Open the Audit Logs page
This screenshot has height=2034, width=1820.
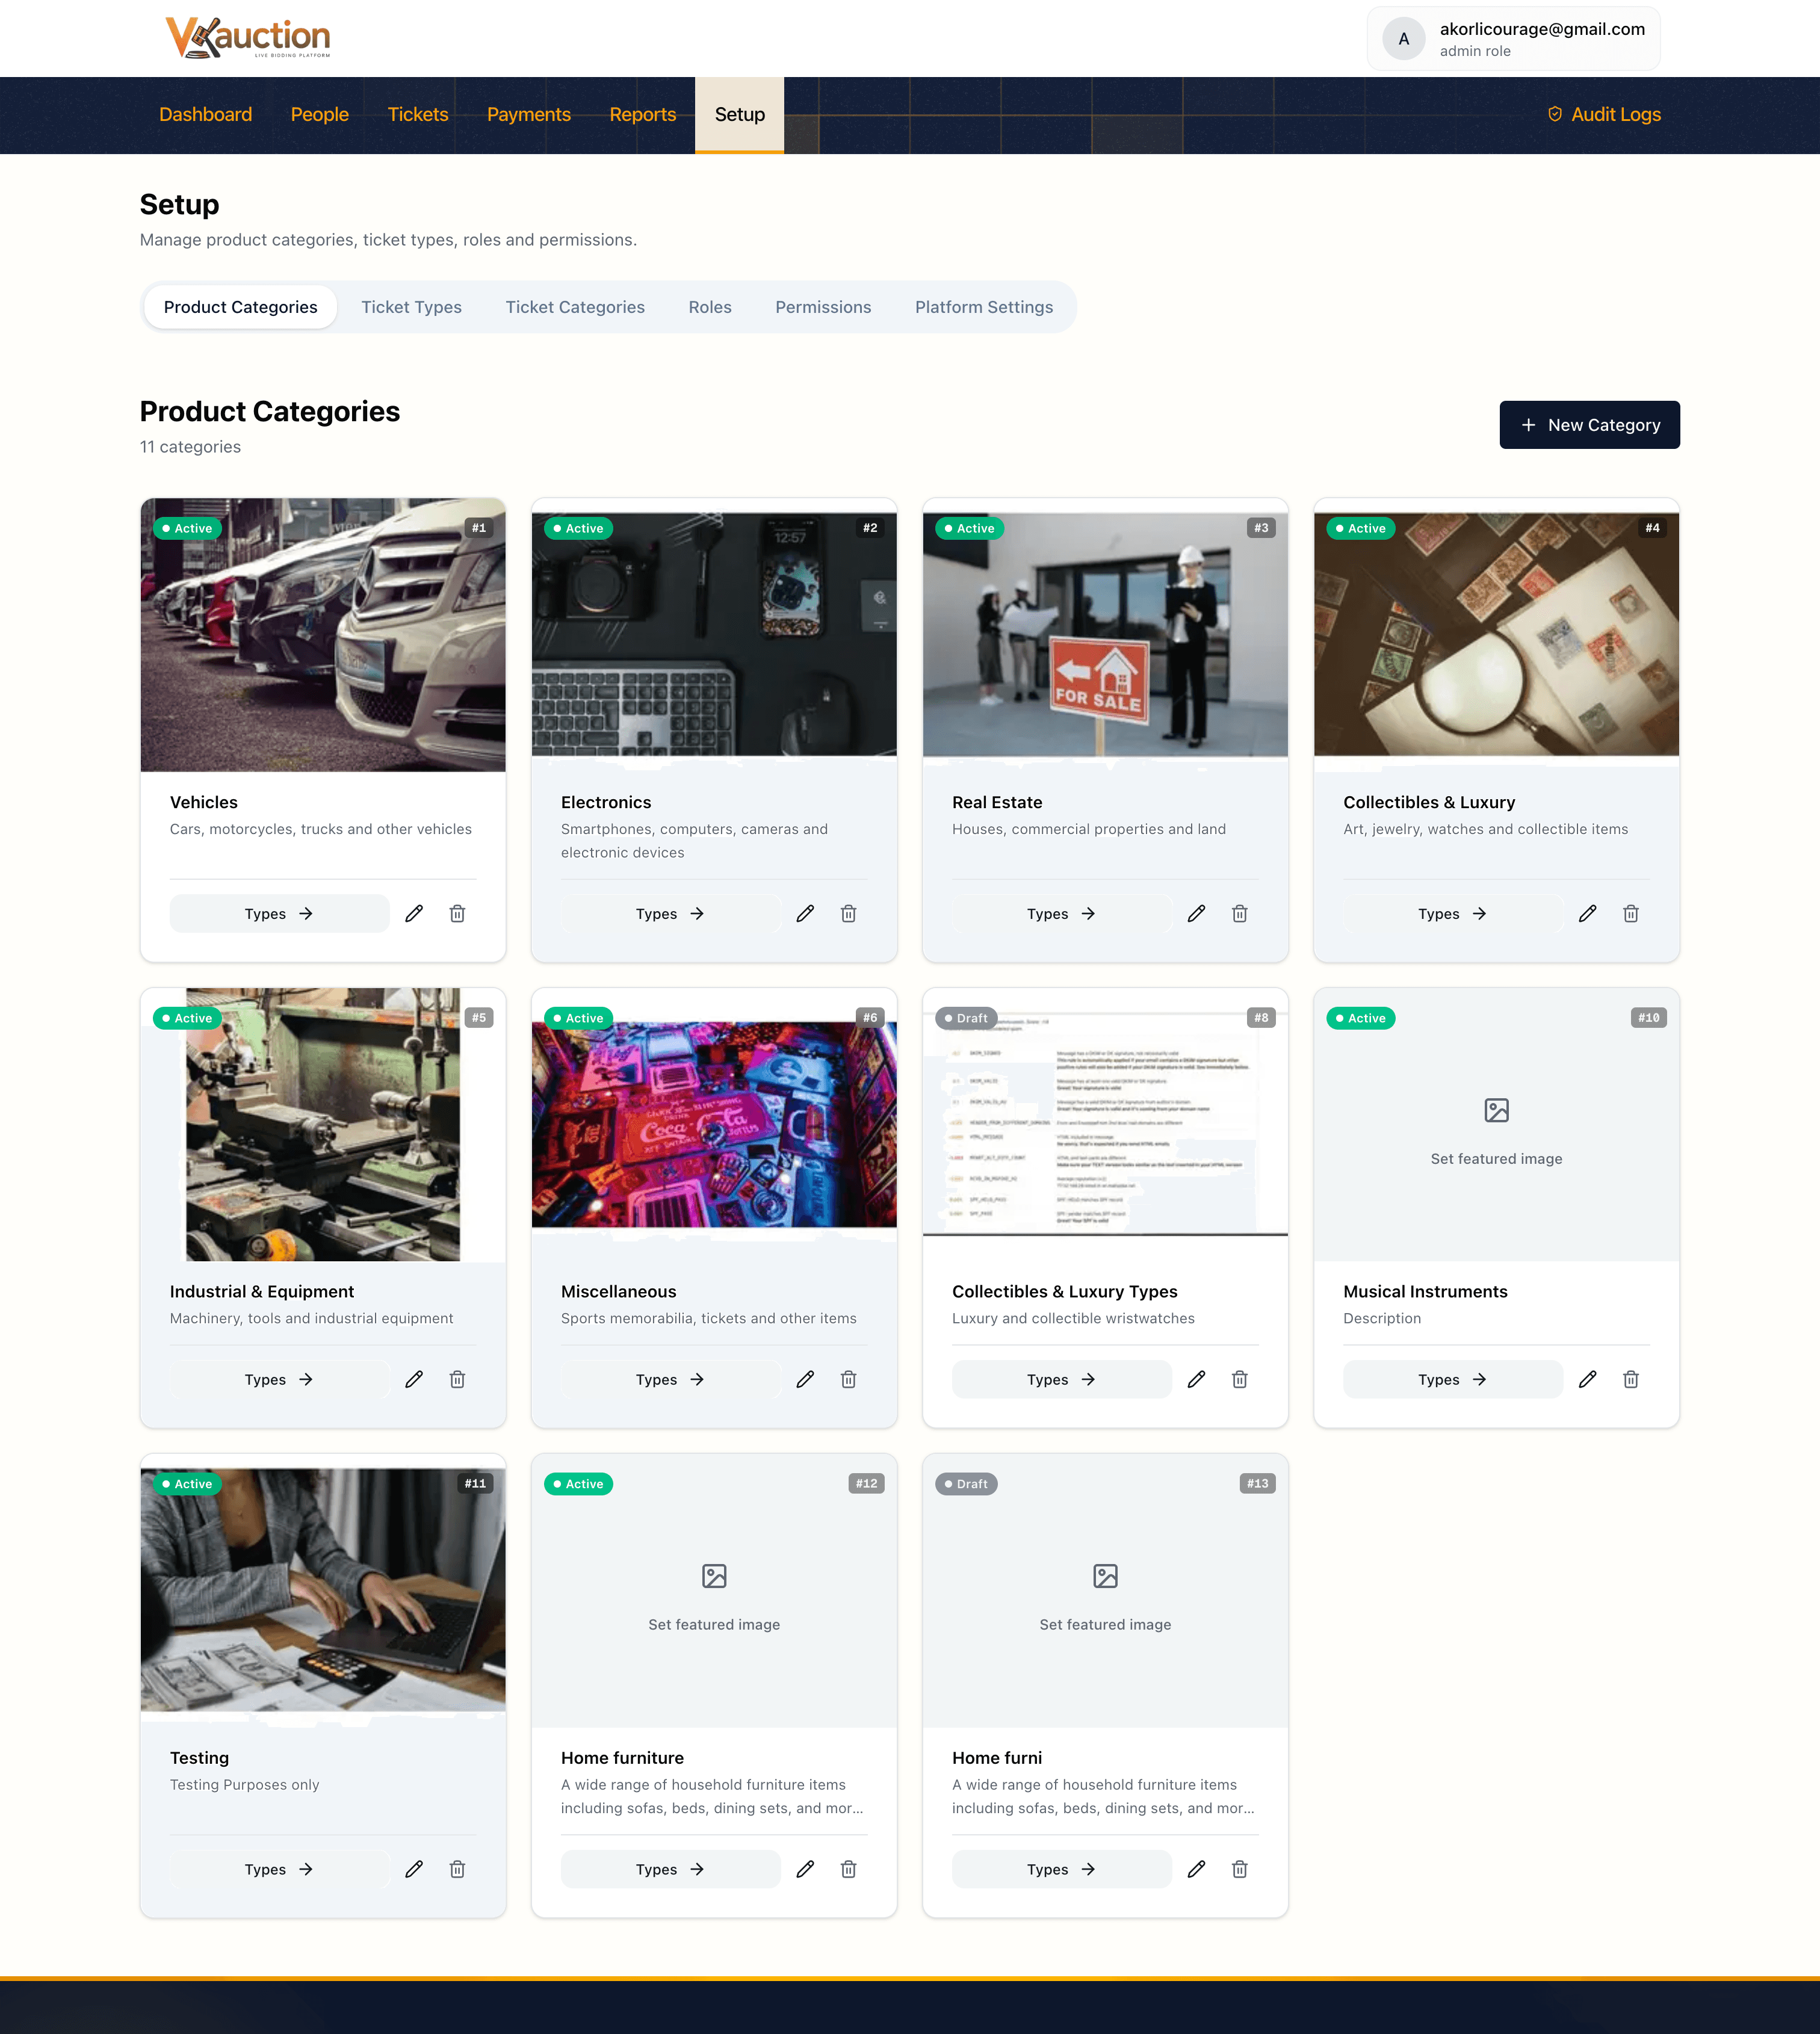[x=1604, y=114]
